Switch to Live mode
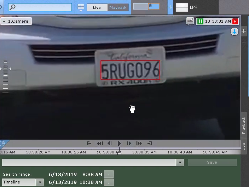 coord(97,7)
